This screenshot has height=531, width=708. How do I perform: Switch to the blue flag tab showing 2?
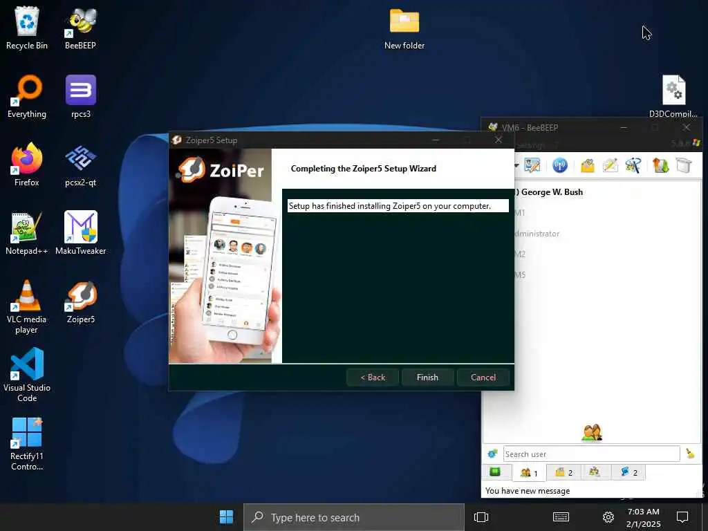pos(628,472)
